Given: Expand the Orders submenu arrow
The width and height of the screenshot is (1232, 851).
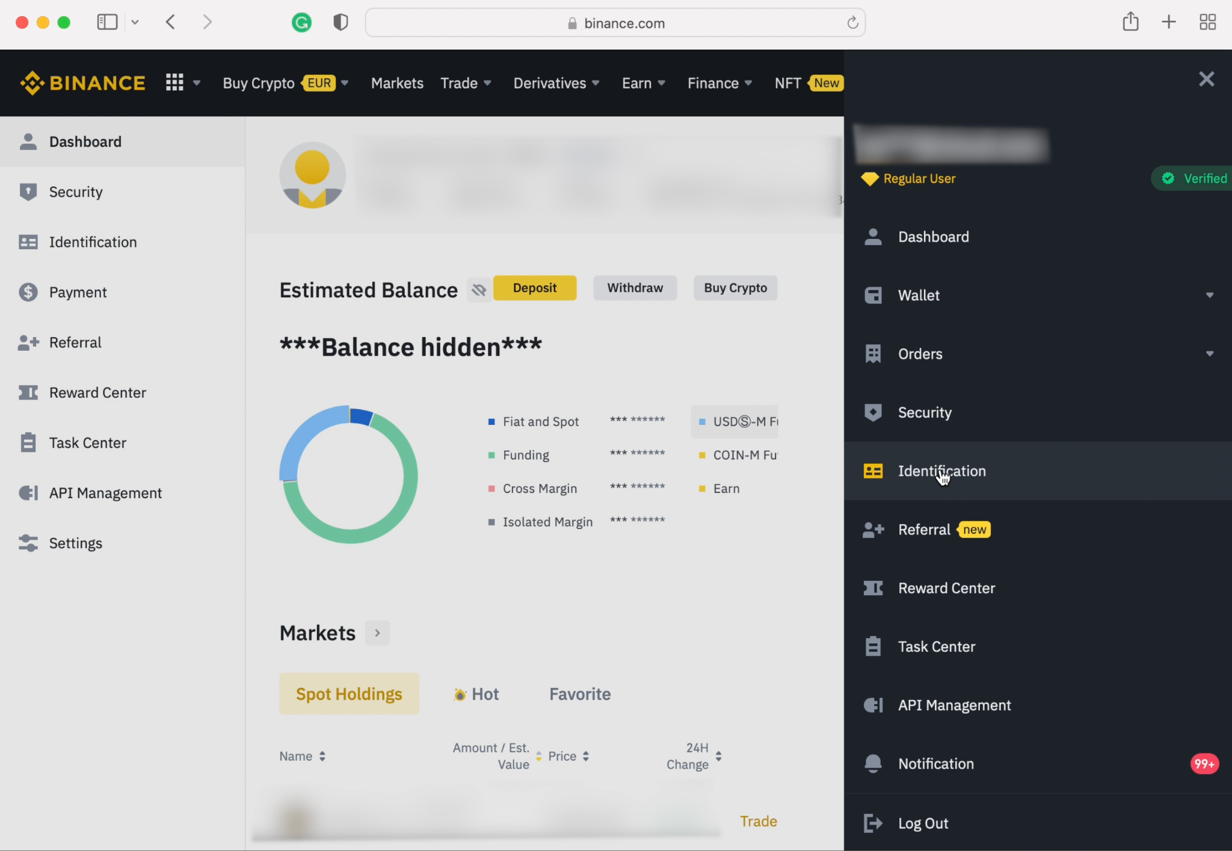Looking at the screenshot, I should tap(1209, 354).
